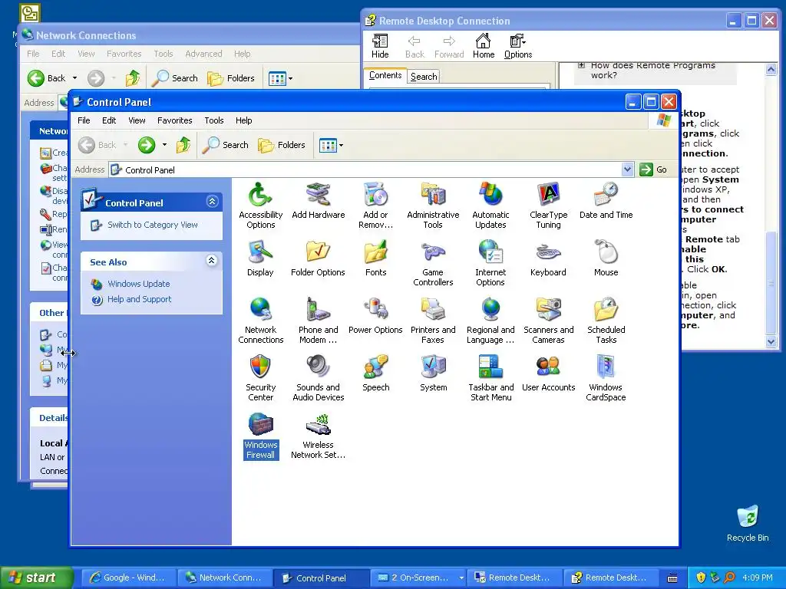Open the System applet
The image size is (786, 589).
coord(433,373)
